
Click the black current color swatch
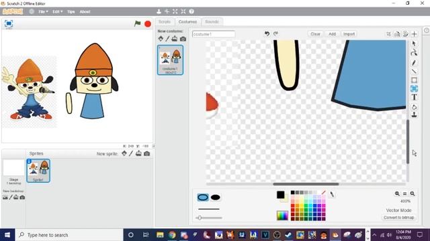(280, 195)
